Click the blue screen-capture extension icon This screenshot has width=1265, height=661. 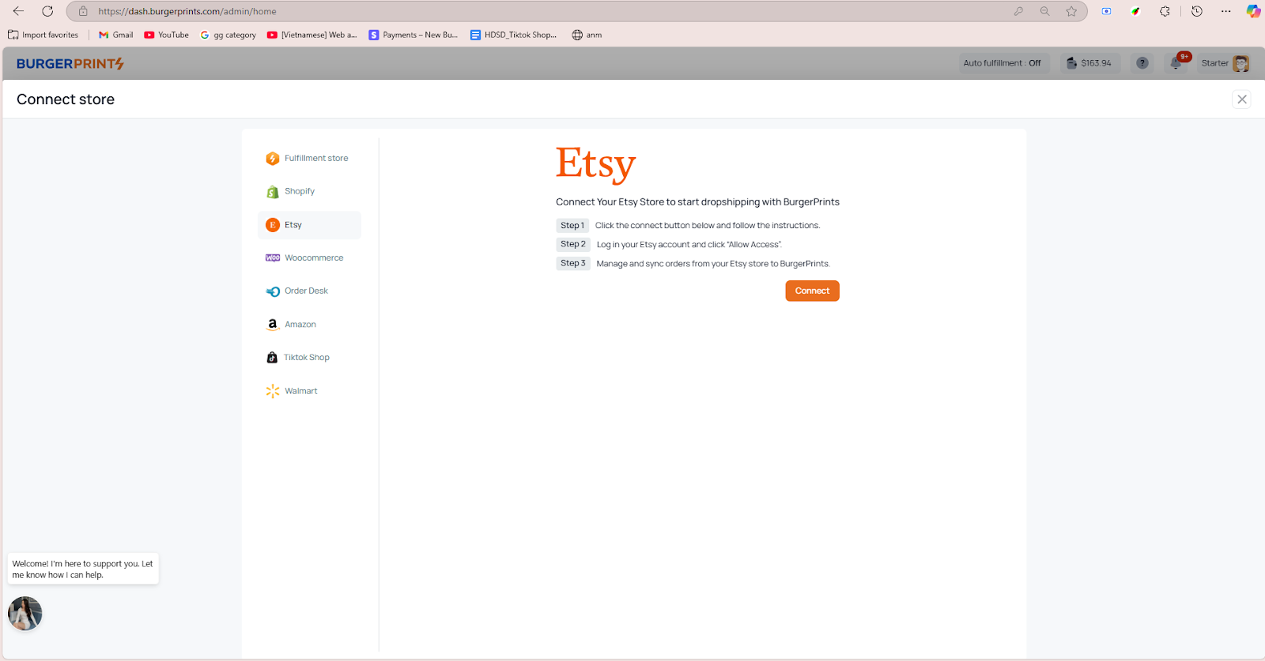tap(1107, 11)
